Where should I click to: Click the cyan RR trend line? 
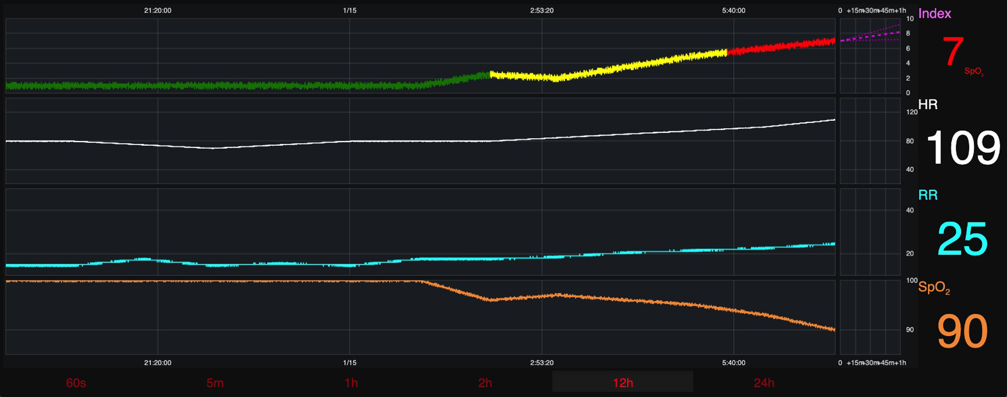tap(420, 259)
